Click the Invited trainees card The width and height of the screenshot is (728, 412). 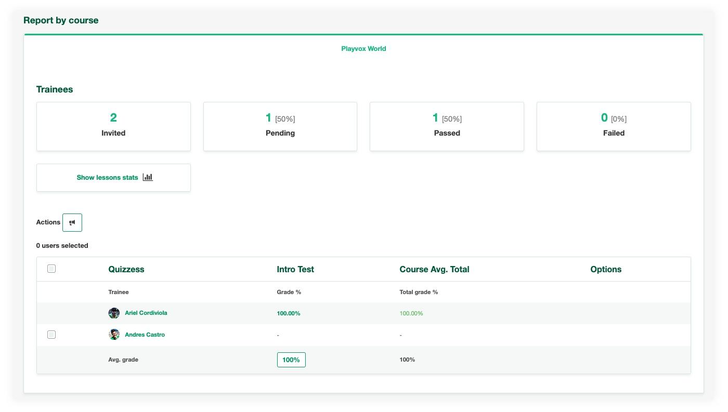coord(113,126)
